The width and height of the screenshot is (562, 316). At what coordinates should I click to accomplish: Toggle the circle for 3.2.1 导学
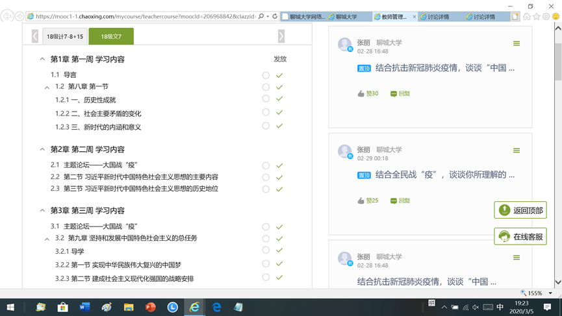[x=266, y=250]
